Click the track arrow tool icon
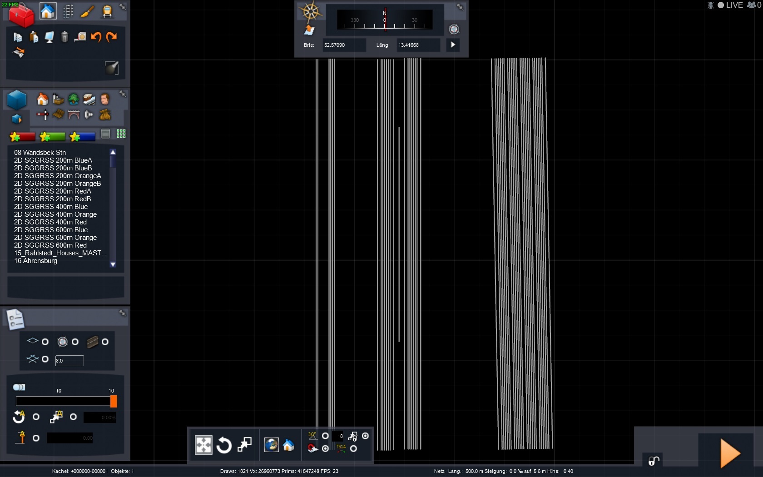 point(18,52)
